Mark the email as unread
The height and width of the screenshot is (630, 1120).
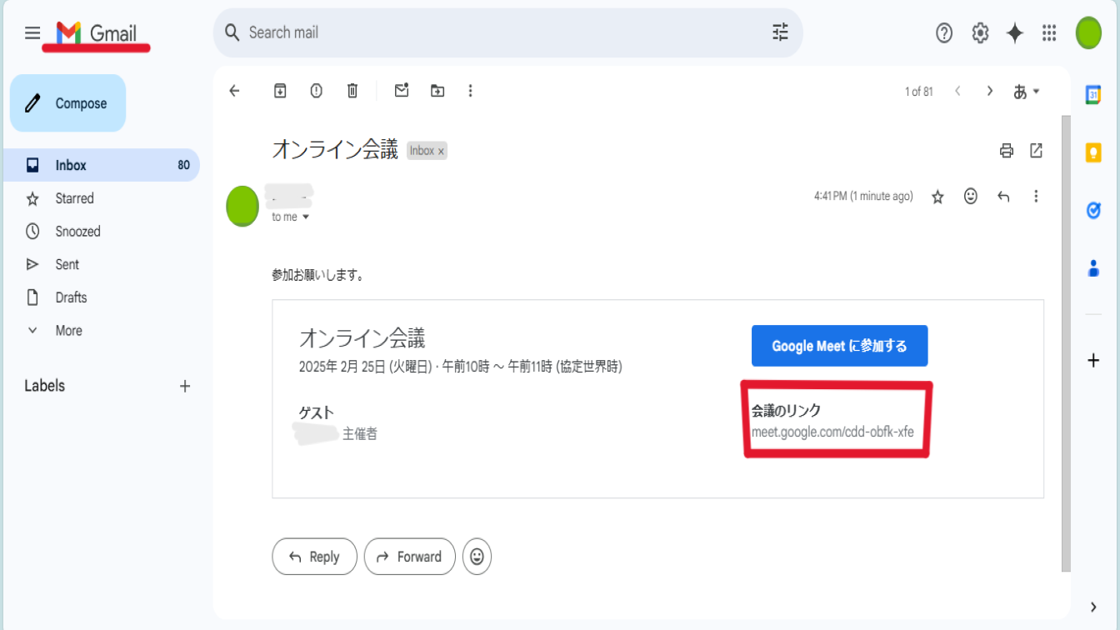point(402,91)
